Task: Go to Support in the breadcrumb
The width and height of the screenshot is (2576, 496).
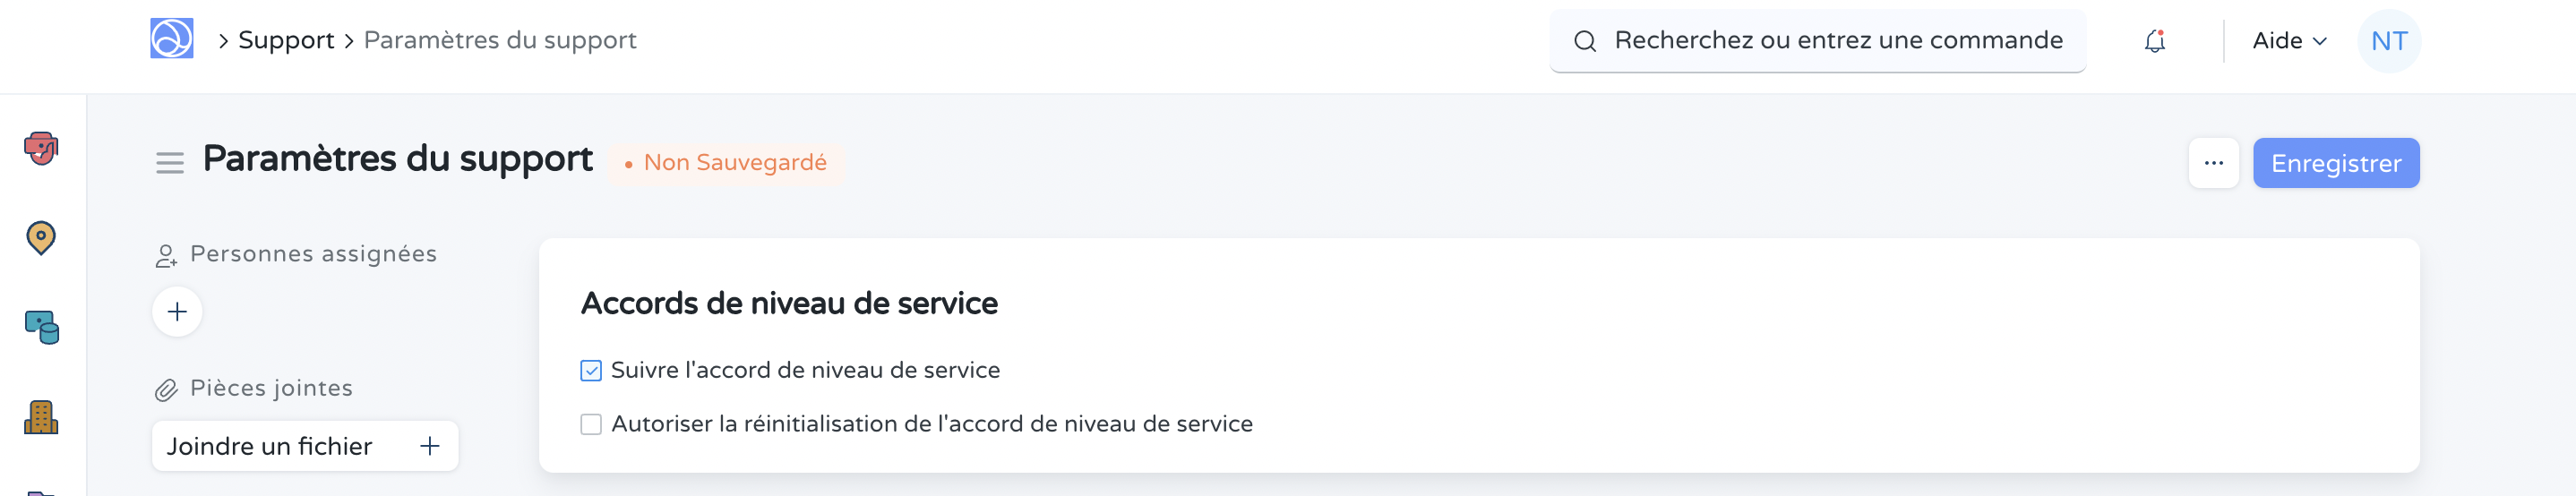Action: tap(286, 41)
